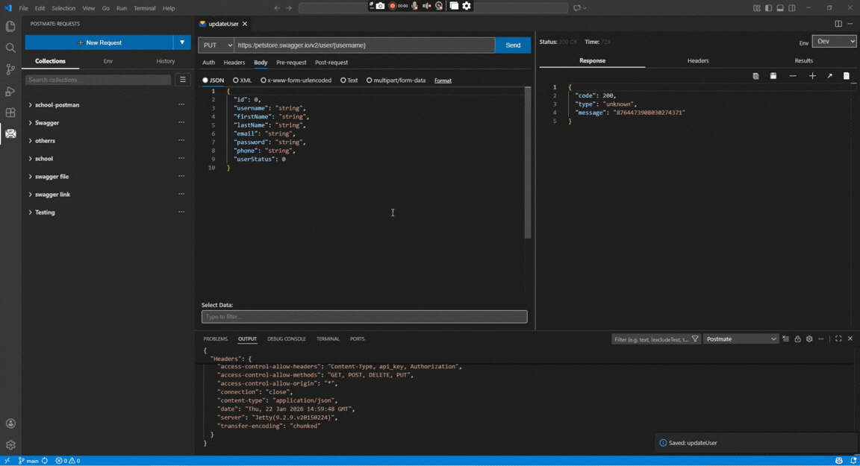Toggle the secondary side bar layout icon
The height and width of the screenshot is (466, 860).
click(792, 8)
